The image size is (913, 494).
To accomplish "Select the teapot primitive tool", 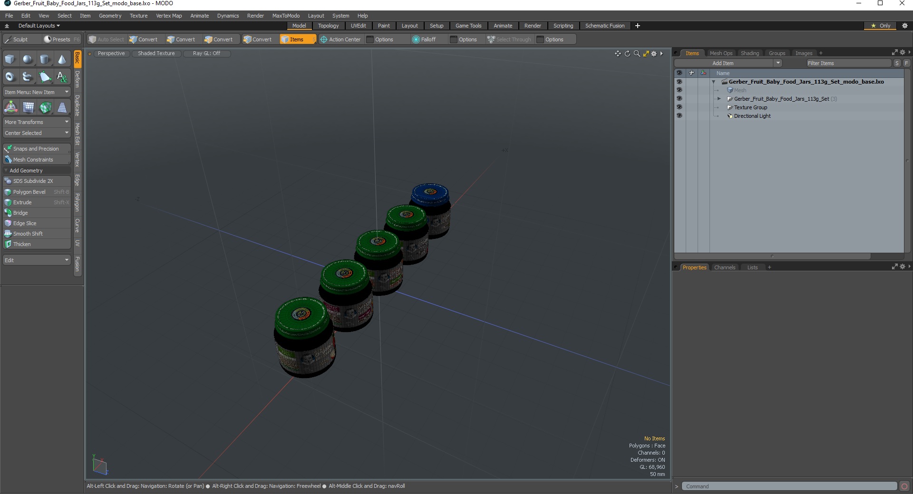I will tap(28, 76).
